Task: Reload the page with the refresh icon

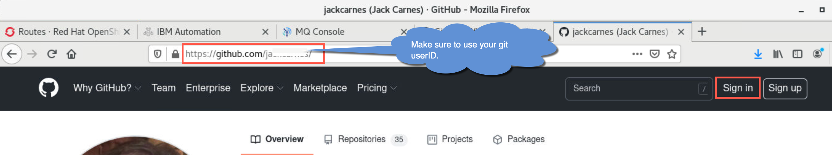Action: [x=52, y=54]
